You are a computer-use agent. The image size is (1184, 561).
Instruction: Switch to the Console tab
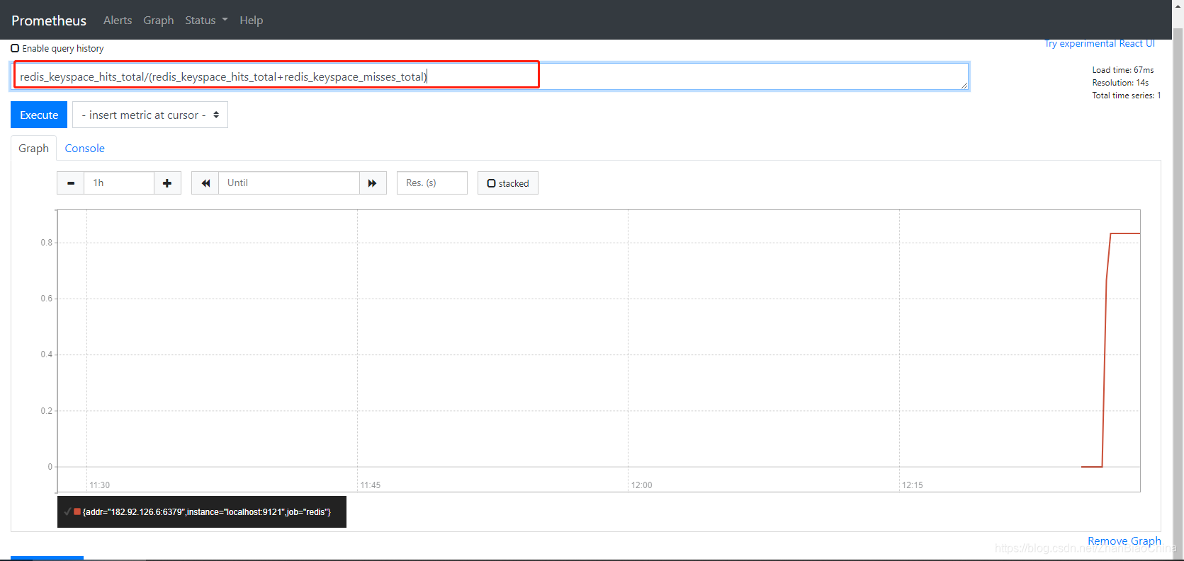[x=85, y=149]
